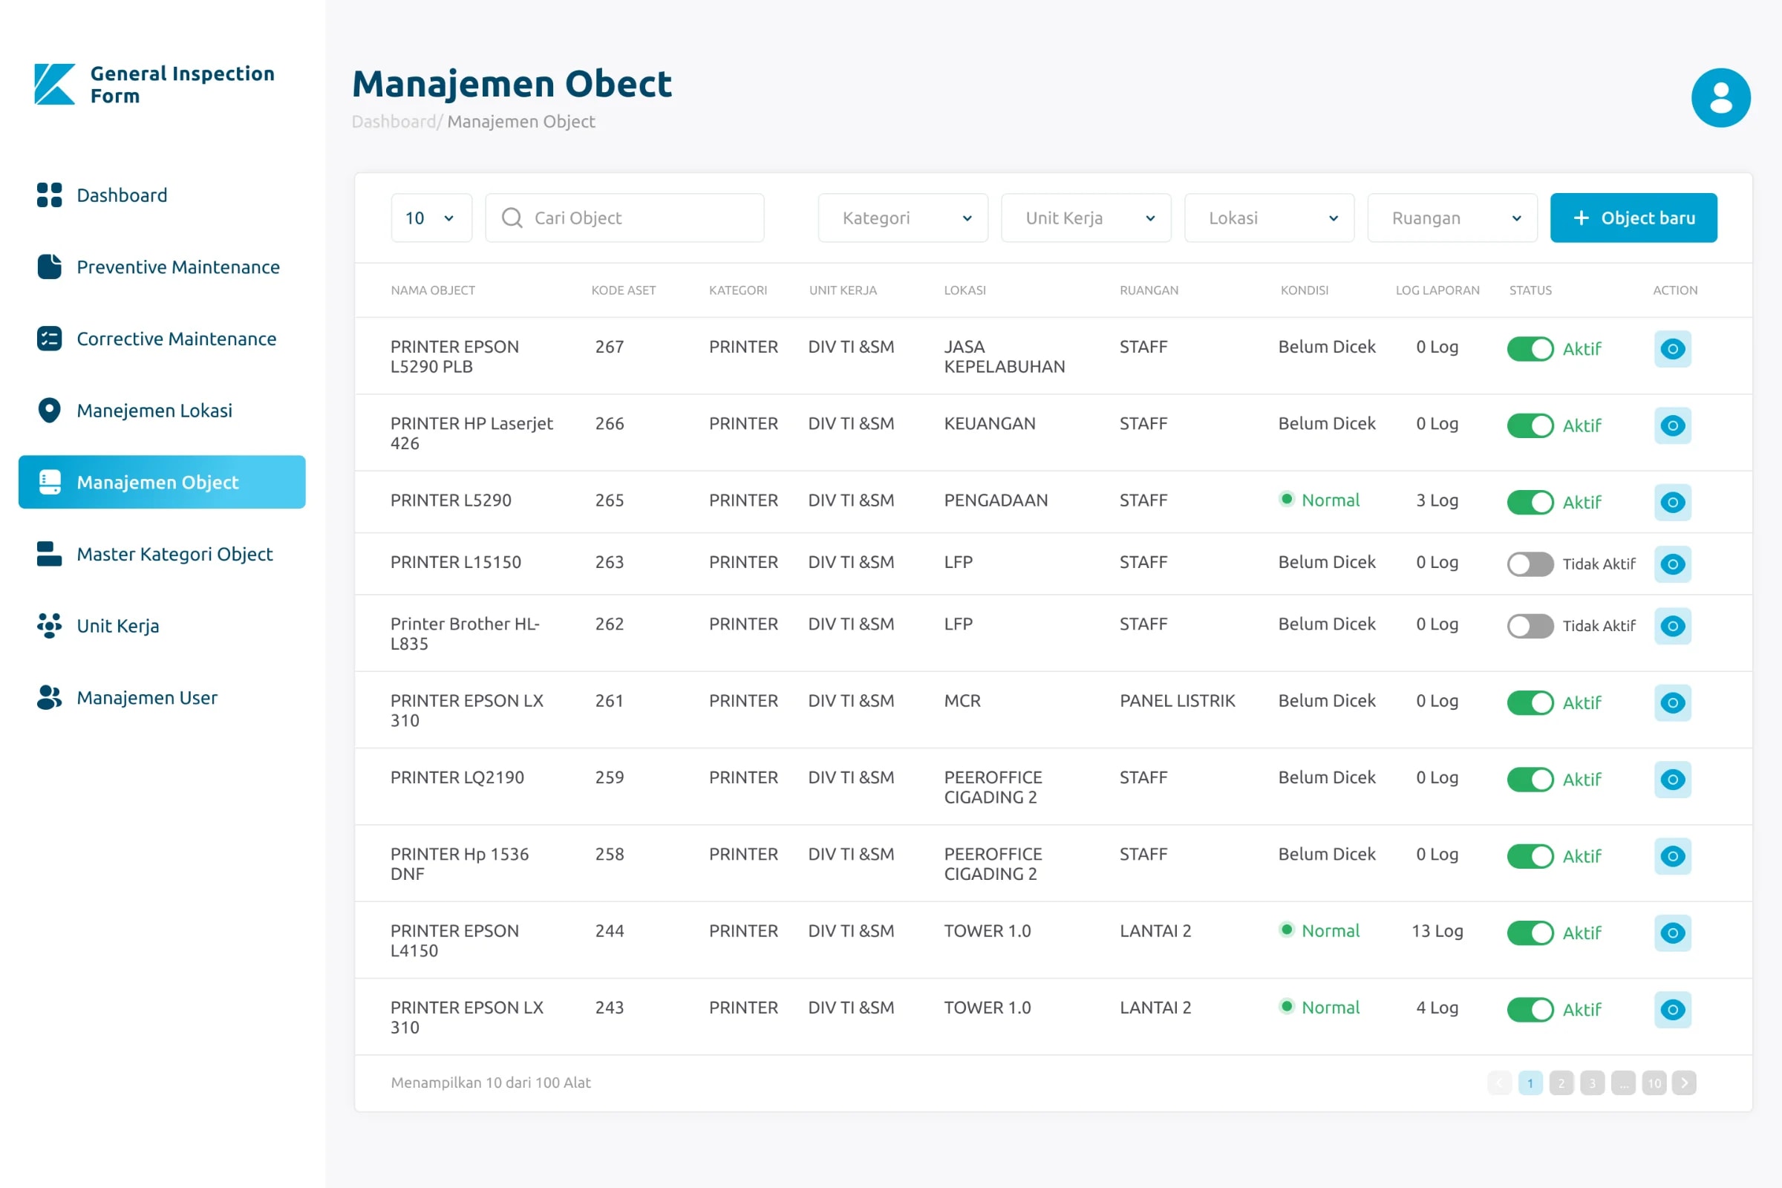The width and height of the screenshot is (1782, 1188).
Task: Open Manajemen User menu item
Action: click(147, 698)
